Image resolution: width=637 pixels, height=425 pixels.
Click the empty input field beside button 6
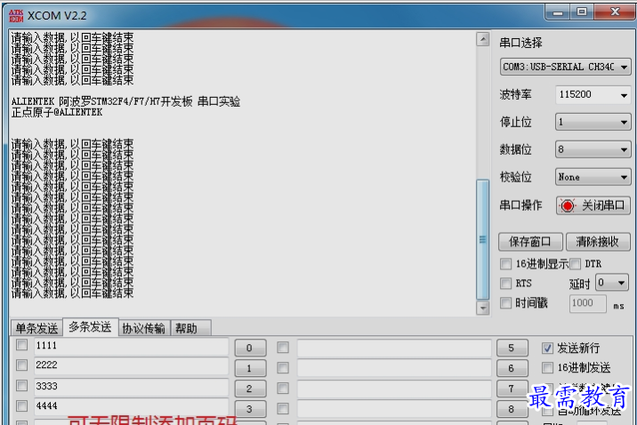[394, 368]
